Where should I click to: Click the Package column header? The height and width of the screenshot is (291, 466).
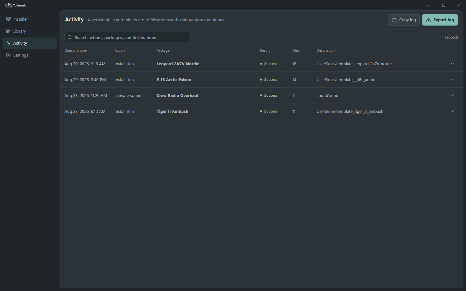click(x=163, y=50)
